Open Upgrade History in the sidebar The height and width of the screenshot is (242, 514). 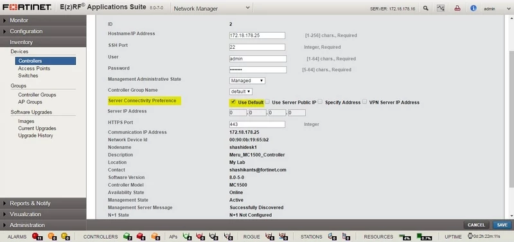35,135
